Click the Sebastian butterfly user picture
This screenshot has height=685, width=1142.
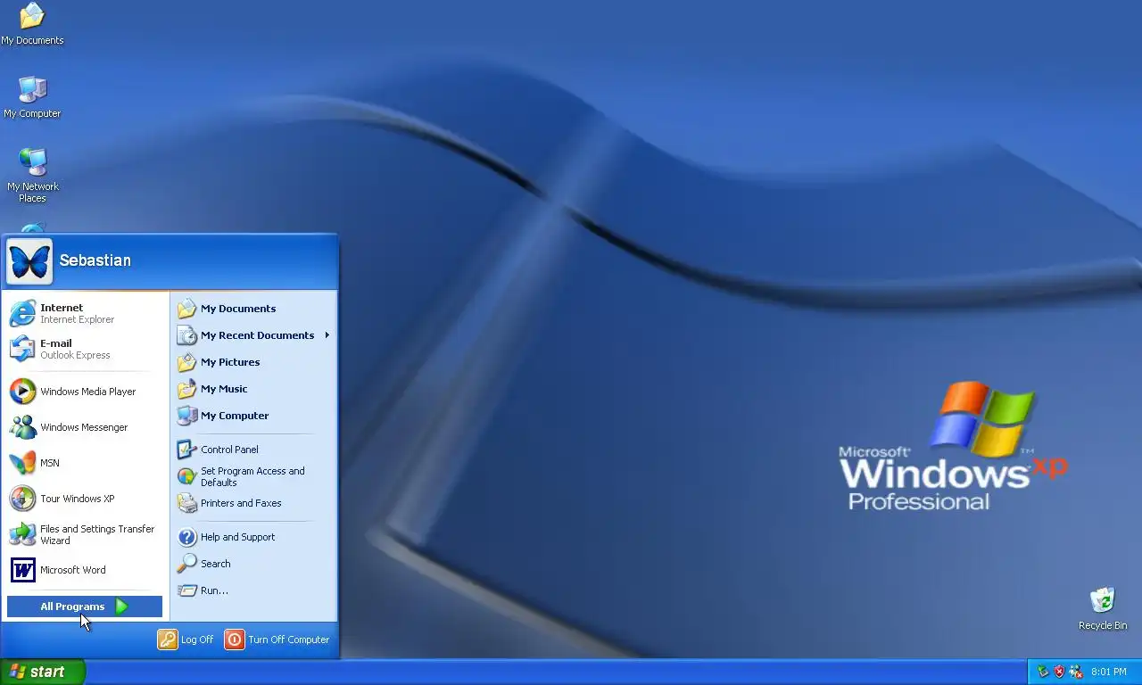(29, 261)
